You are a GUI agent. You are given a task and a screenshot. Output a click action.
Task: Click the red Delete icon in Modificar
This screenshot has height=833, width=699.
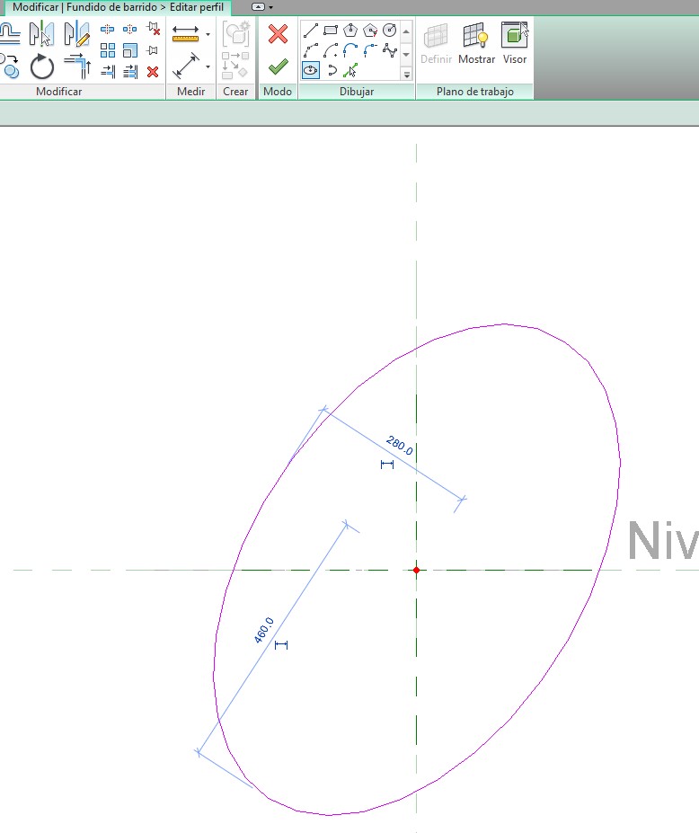tap(153, 72)
